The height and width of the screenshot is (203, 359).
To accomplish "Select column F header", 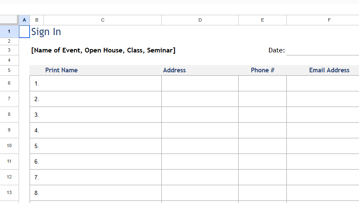I will pyautogui.click(x=323, y=20).
